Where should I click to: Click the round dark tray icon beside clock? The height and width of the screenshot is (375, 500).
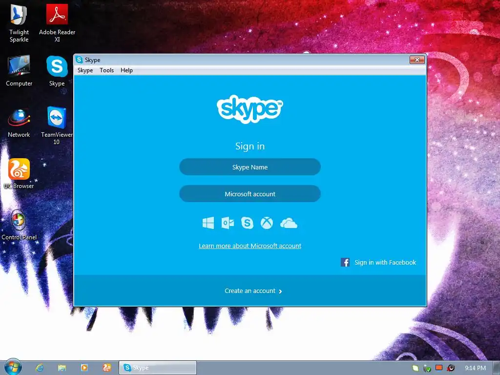(x=451, y=368)
